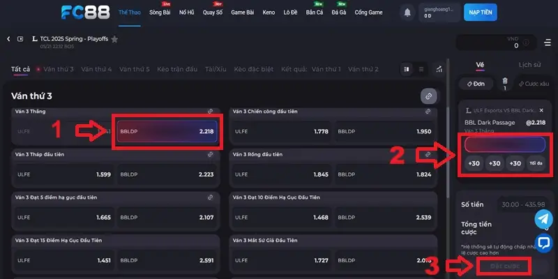Click the FC88 logo
Viewport: 558px width, 279px height.
point(85,13)
